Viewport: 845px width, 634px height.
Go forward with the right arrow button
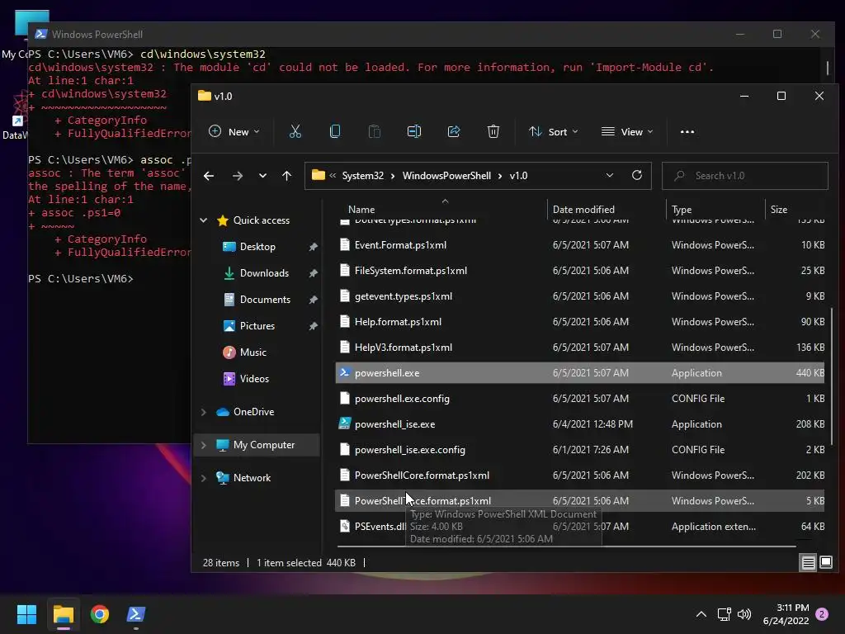pos(237,176)
